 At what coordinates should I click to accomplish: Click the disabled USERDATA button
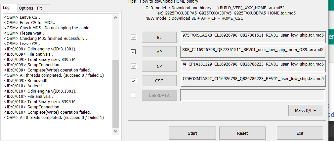tap(159, 95)
